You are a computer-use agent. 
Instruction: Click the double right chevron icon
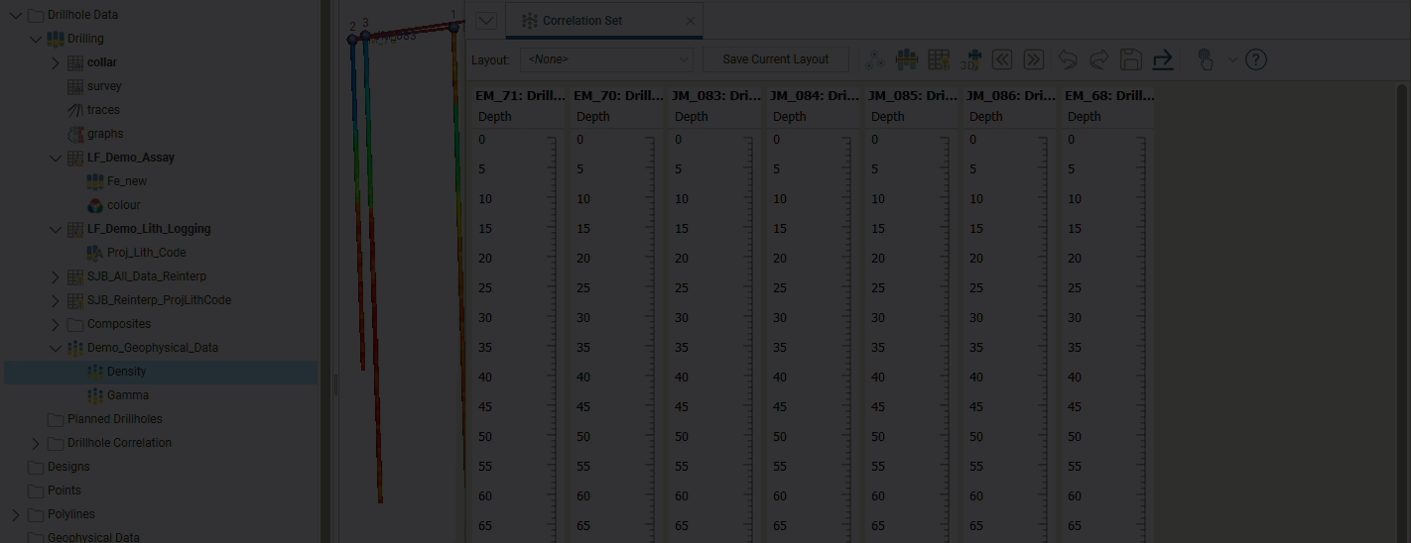coord(1034,59)
